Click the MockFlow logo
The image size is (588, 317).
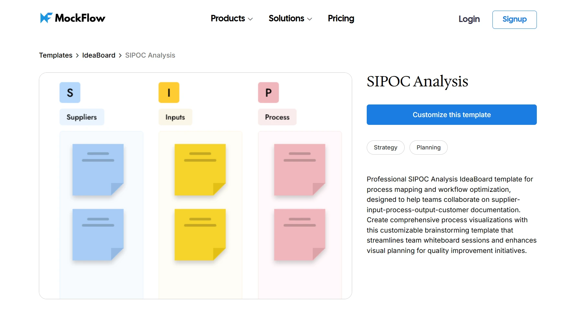[72, 18]
